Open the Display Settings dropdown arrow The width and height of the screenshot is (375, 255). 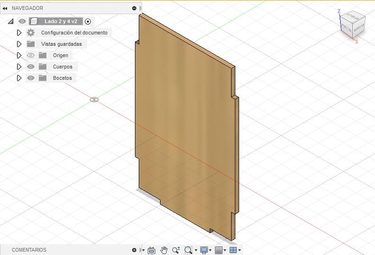[x=210, y=250]
